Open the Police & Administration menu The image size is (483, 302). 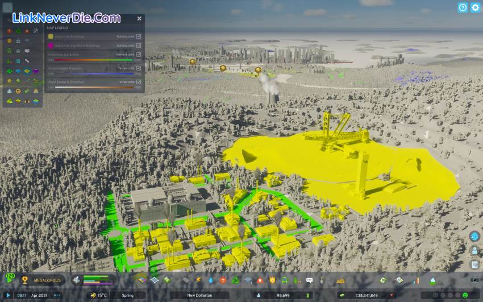(272, 280)
